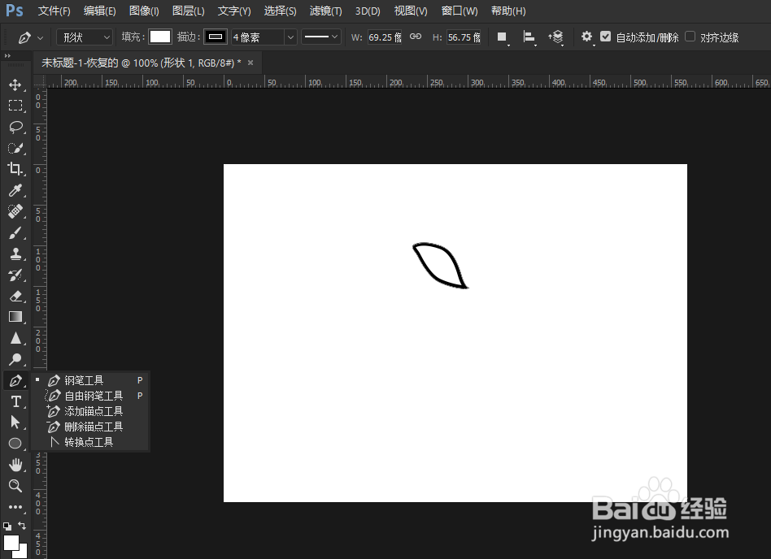This screenshot has width=771, height=559.
Task: Click the H height input field
Action: pos(464,37)
